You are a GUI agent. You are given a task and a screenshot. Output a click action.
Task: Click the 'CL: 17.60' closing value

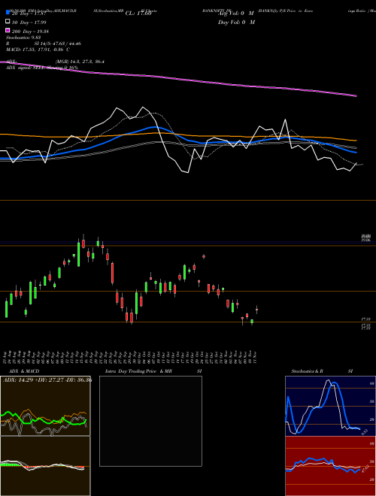(x=138, y=14)
